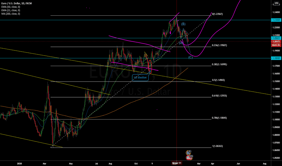Click the 1.23000 horizontal line price tag
Screen dimensions: 282x166
point(276,20)
